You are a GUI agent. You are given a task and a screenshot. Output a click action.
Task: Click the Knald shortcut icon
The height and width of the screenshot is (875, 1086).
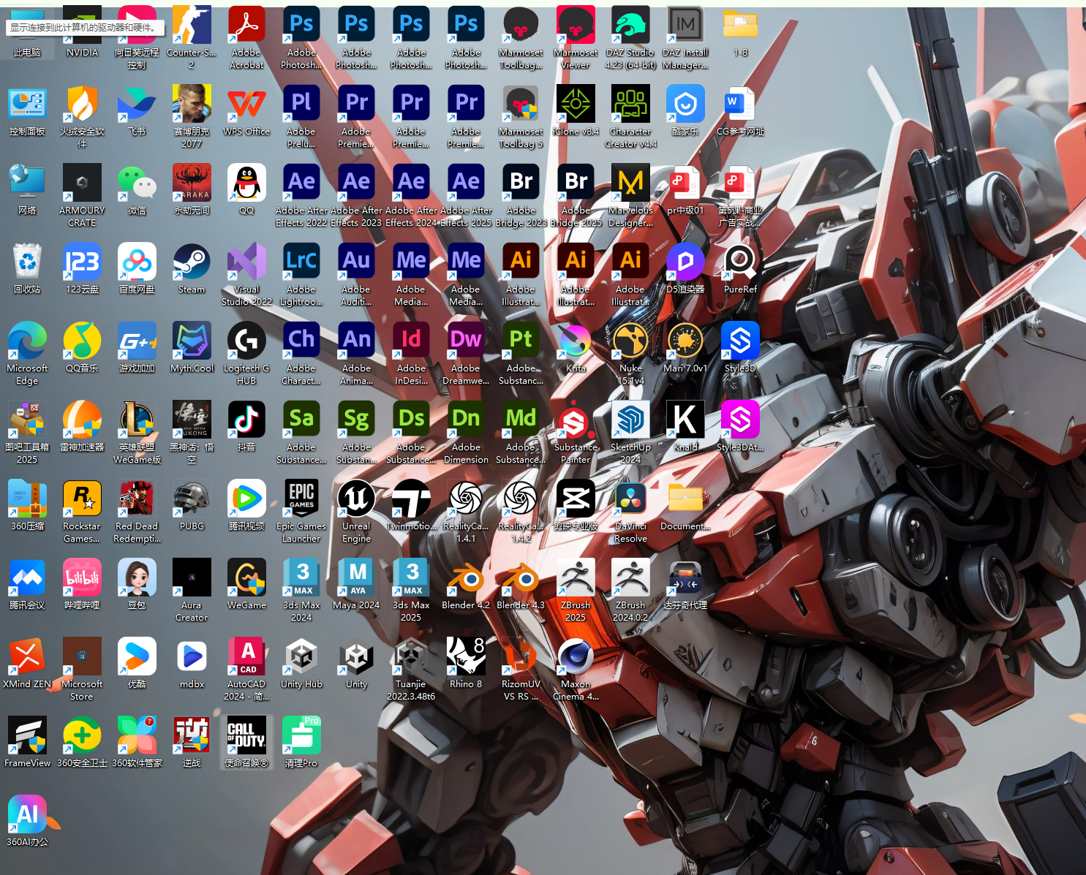click(x=685, y=427)
